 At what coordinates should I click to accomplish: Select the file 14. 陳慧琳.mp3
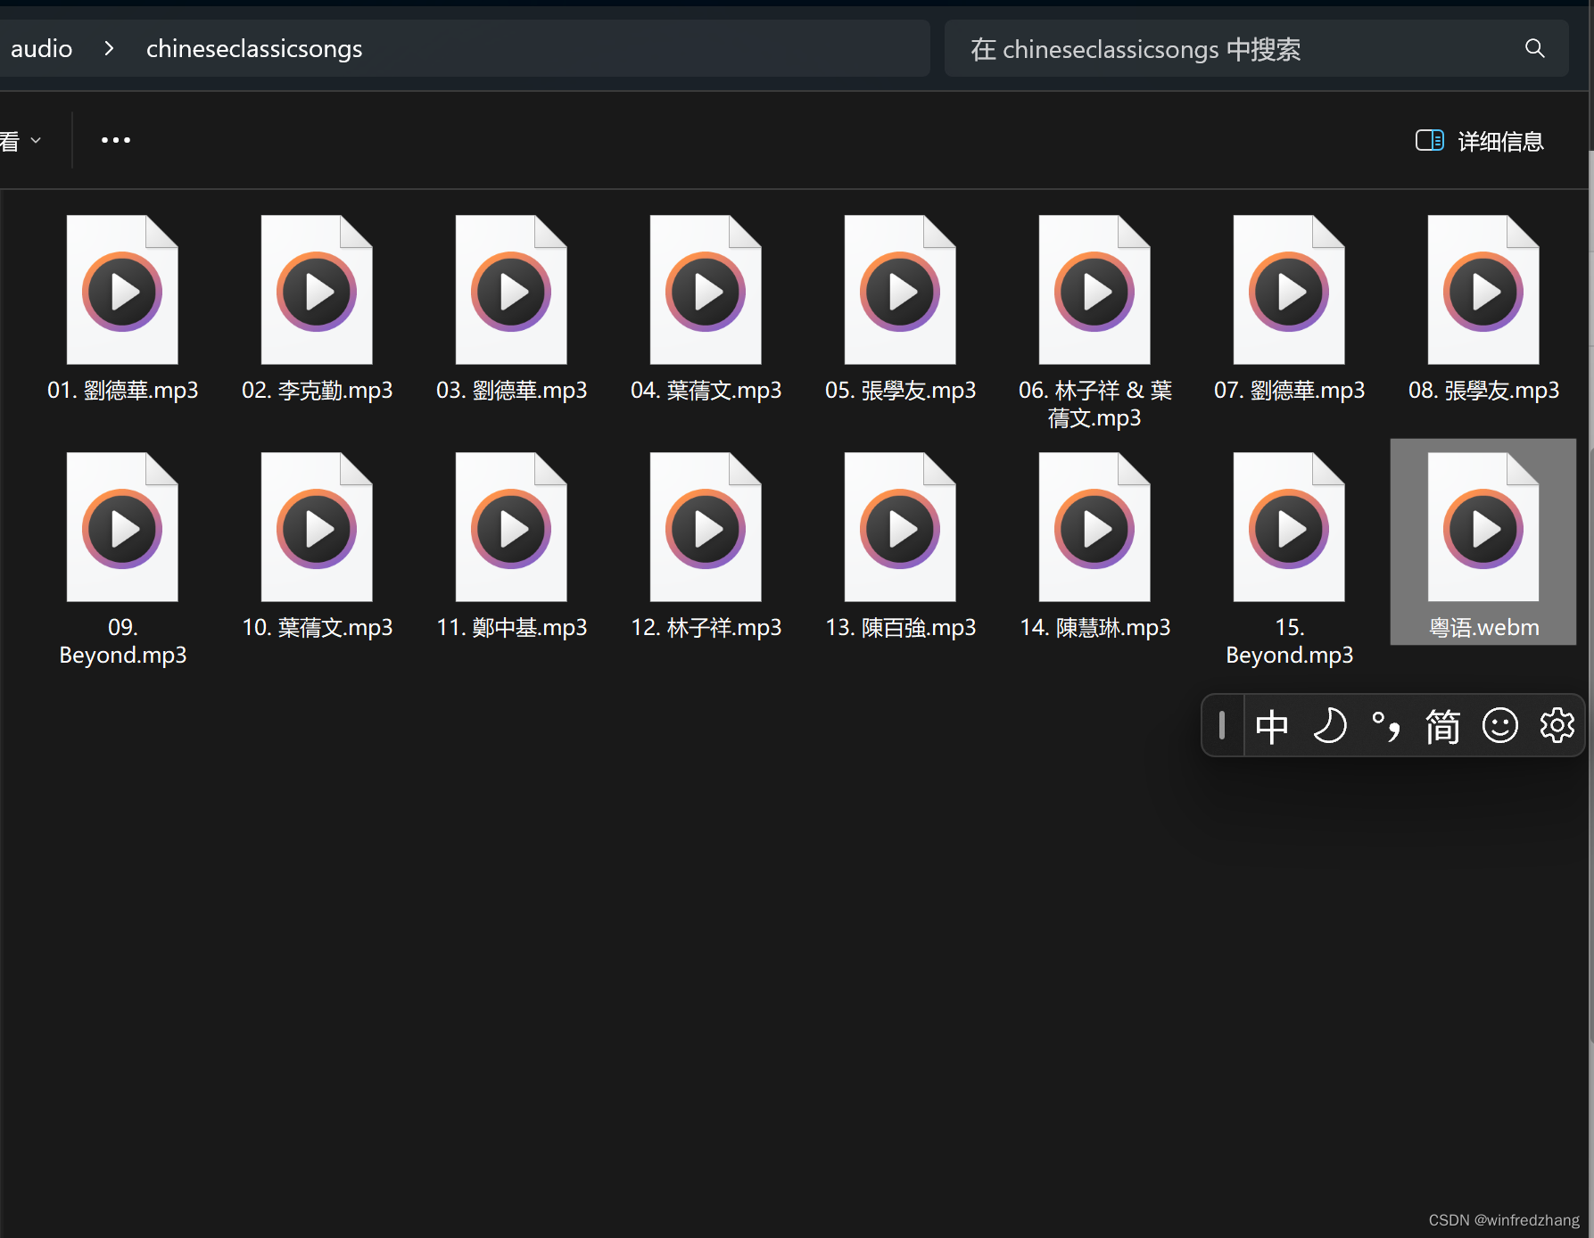(1094, 546)
